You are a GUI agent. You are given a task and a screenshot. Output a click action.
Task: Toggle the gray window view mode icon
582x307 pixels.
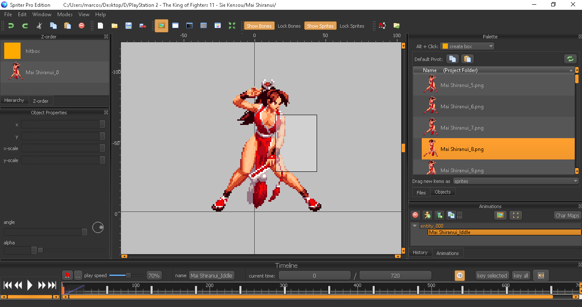tap(203, 26)
